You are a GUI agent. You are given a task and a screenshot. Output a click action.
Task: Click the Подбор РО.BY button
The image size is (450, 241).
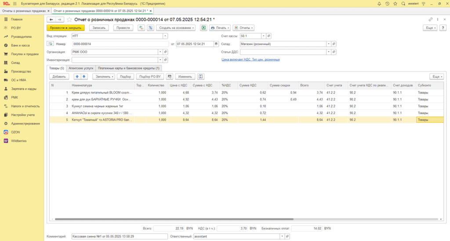(x=150, y=76)
